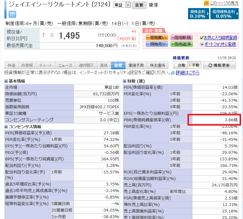Switch to the 適時開示 tab

click(x=86, y=65)
